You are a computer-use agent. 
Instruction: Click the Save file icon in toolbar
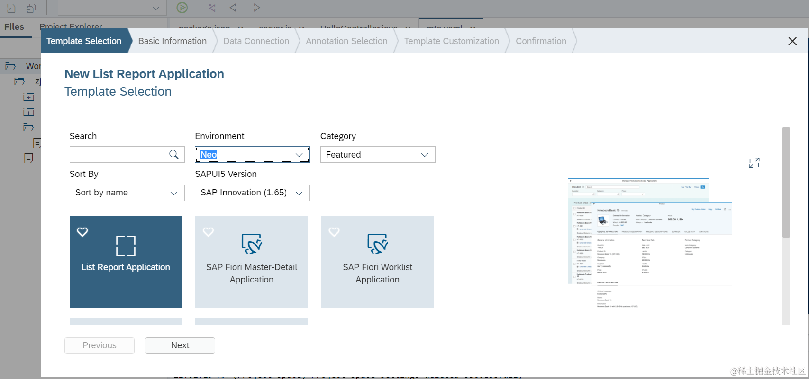coord(11,8)
